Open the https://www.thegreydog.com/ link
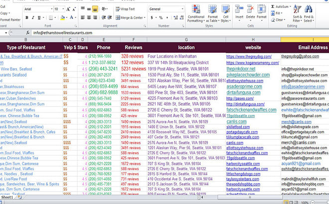 click(249, 56)
